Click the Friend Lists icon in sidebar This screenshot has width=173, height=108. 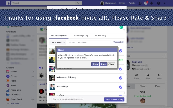(x=8, y=90)
